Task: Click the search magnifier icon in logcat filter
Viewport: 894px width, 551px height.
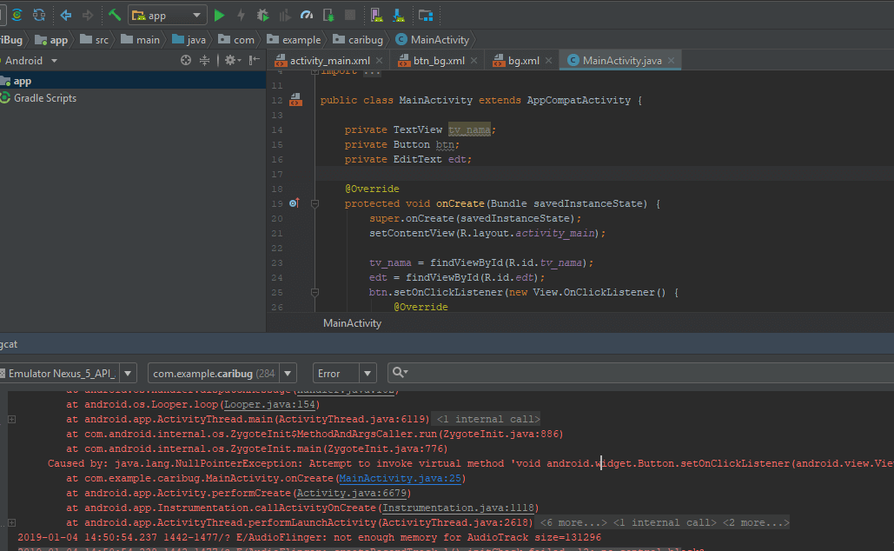Action: (x=399, y=373)
